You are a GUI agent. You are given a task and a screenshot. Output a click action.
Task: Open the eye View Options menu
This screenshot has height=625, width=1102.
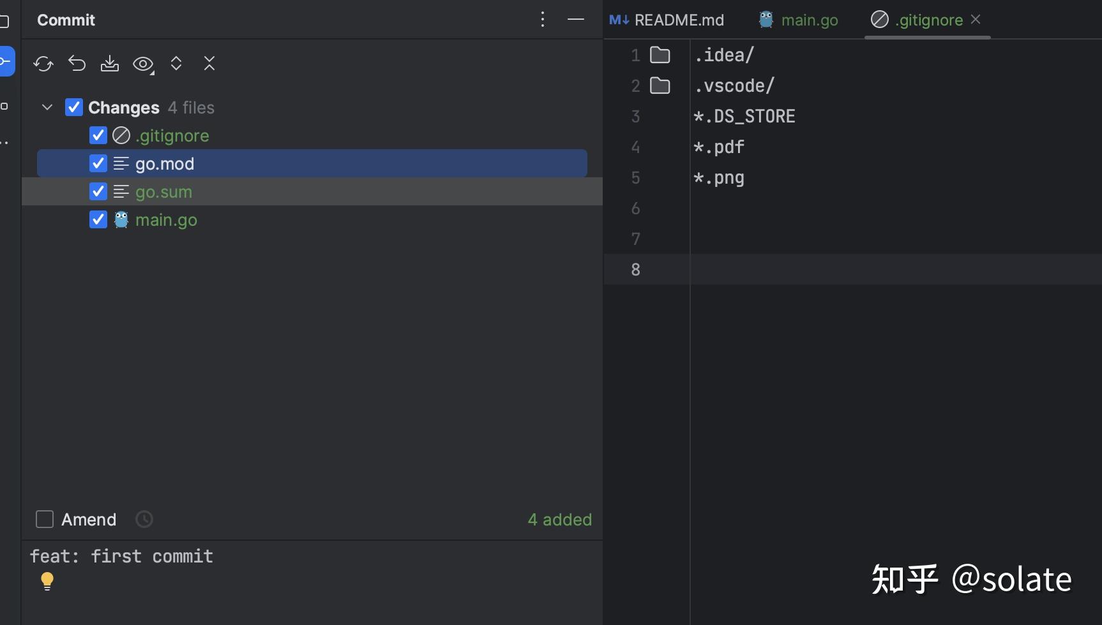click(x=143, y=64)
